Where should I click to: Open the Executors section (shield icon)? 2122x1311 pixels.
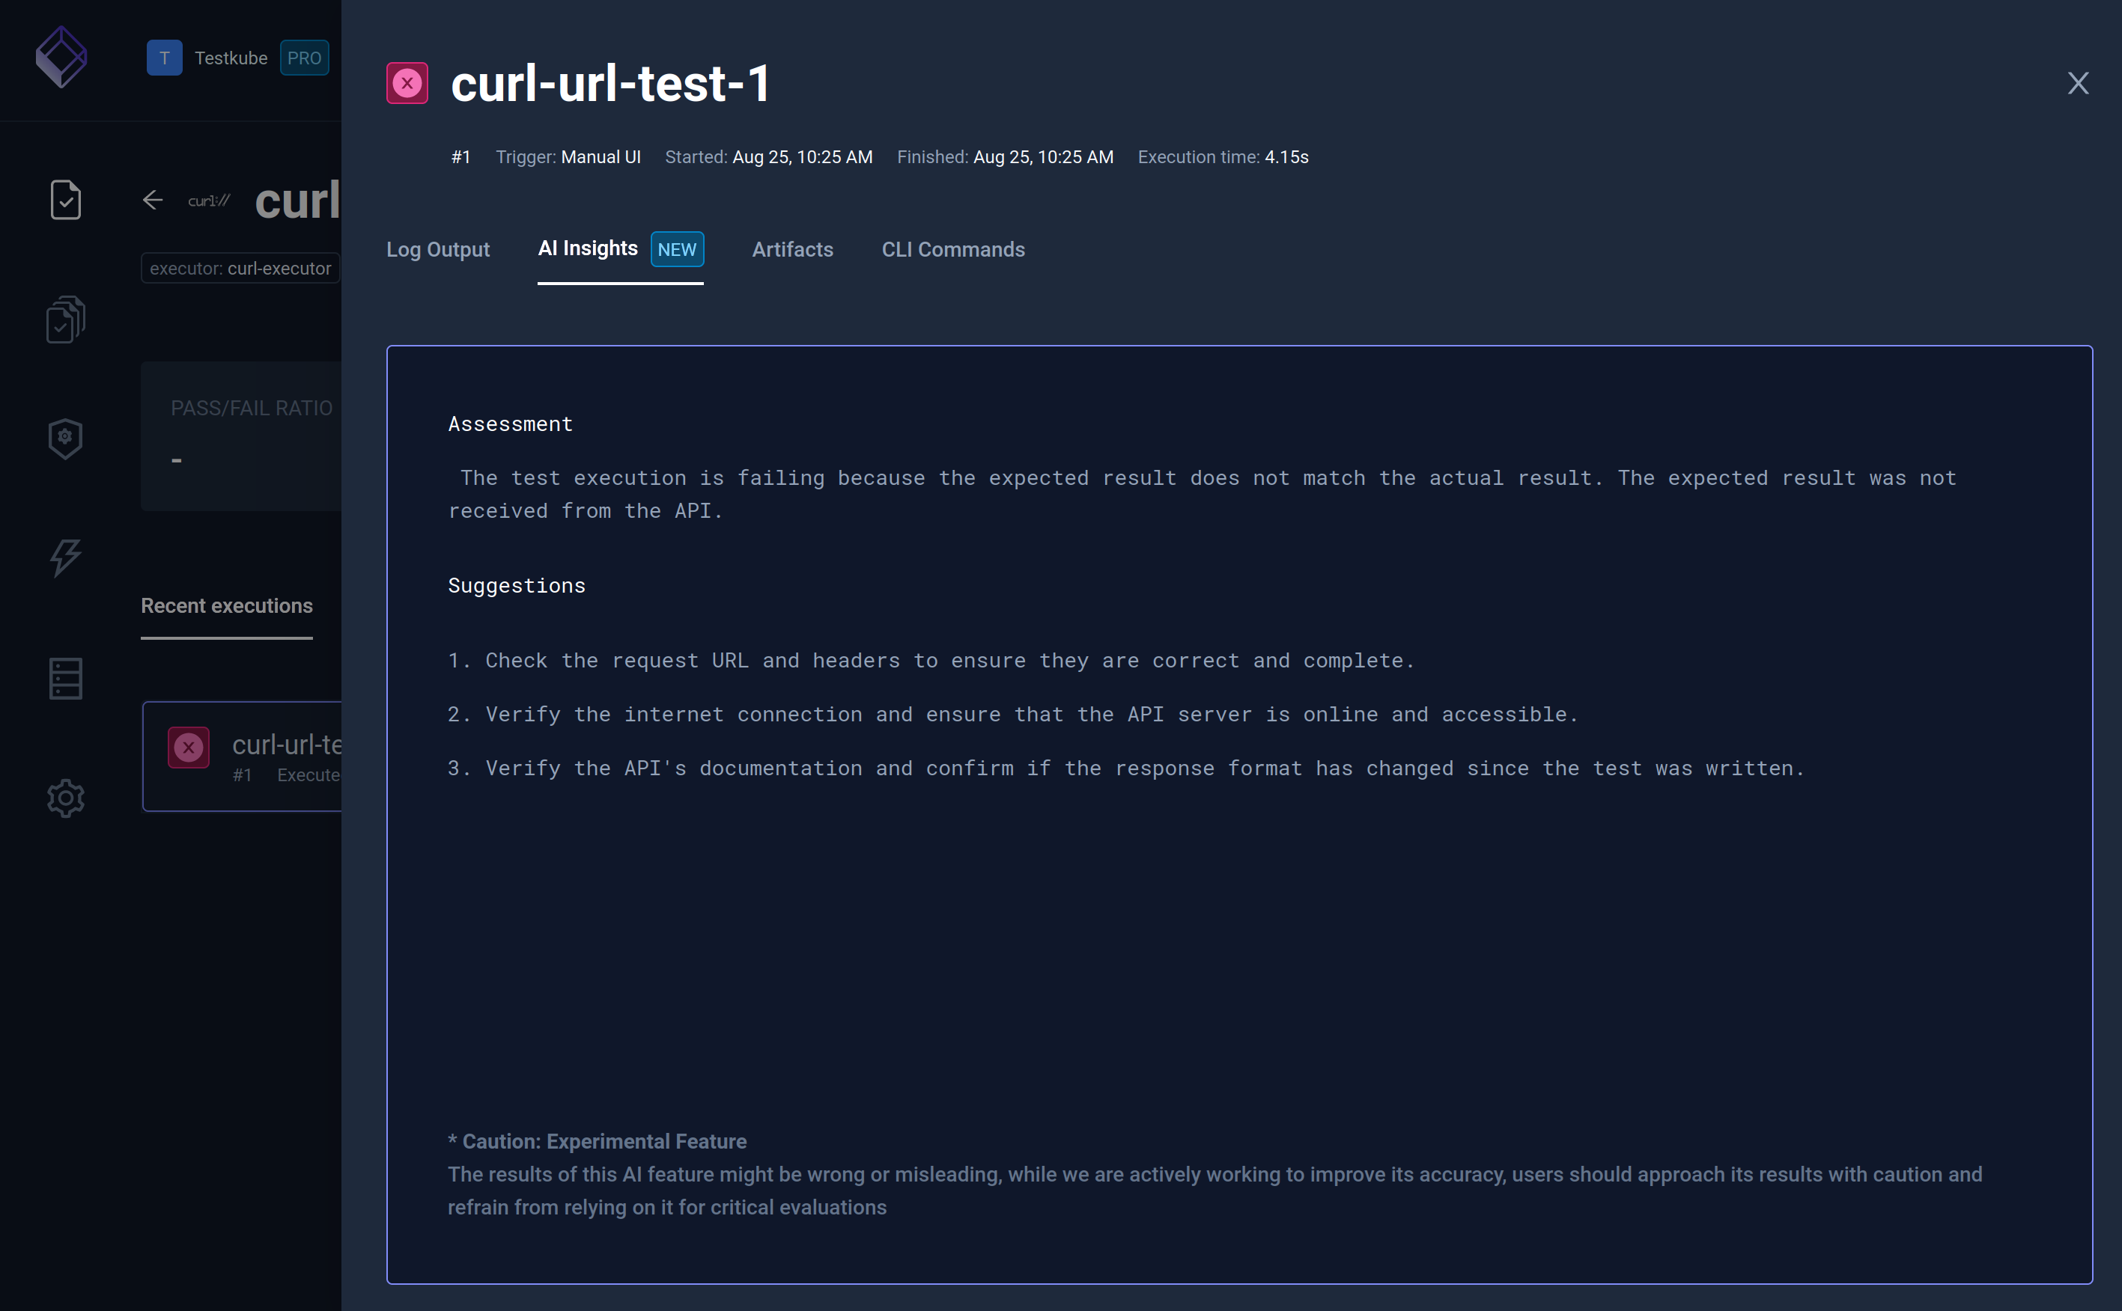tap(65, 438)
